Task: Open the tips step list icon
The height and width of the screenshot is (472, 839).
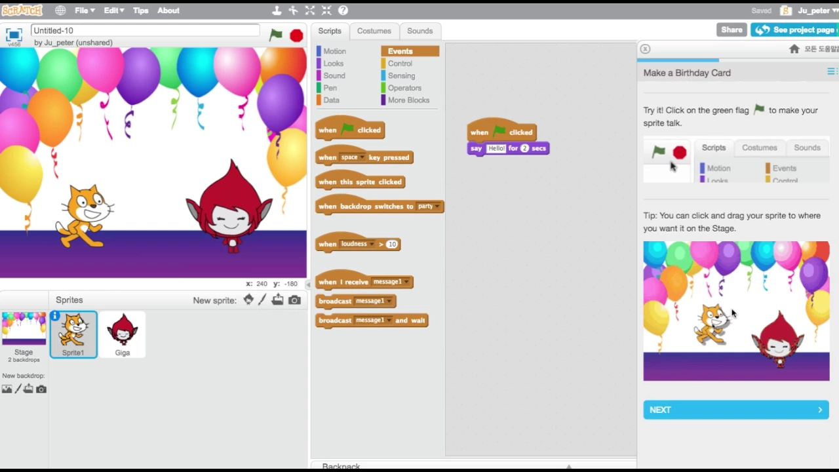Action: coord(831,71)
